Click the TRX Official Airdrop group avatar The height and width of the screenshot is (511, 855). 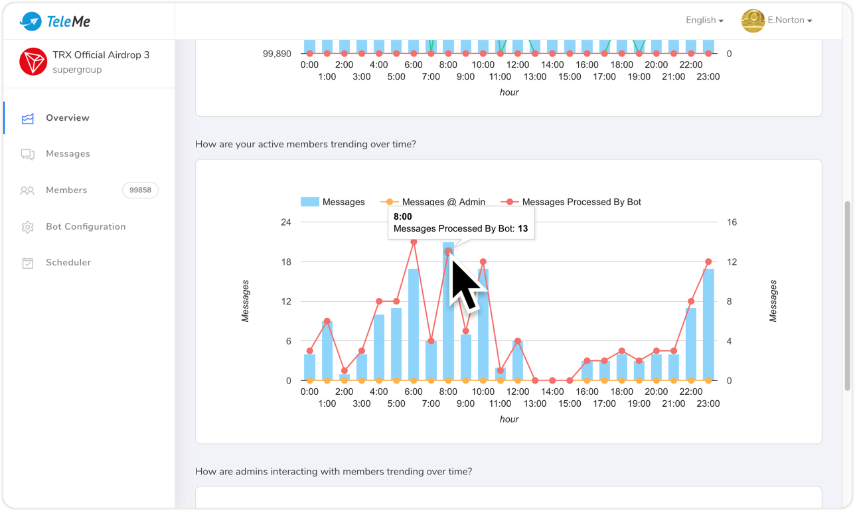pyautogui.click(x=33, y=62)
